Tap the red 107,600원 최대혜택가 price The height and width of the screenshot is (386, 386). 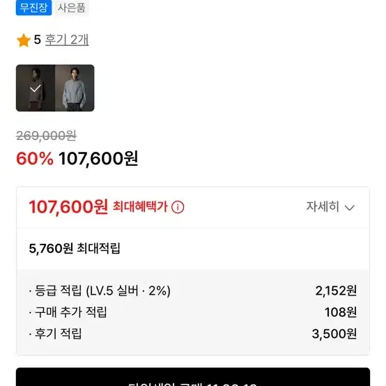[68, 207]
